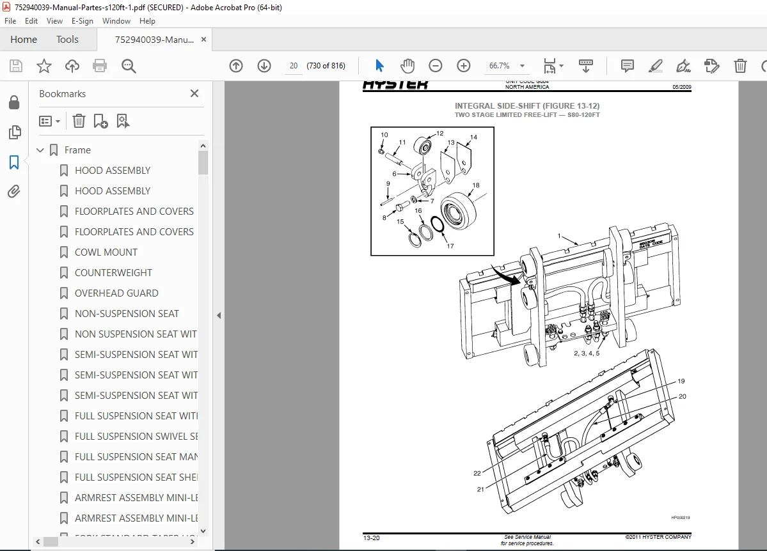Go to next page arrow
Viewport: 767px width, 551px height.
point(264,65)
